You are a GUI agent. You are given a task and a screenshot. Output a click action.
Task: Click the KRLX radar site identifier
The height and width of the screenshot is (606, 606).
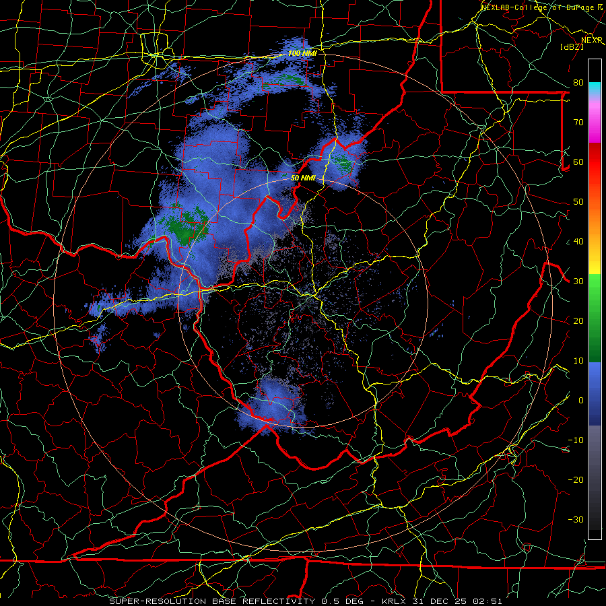point(394,601)
